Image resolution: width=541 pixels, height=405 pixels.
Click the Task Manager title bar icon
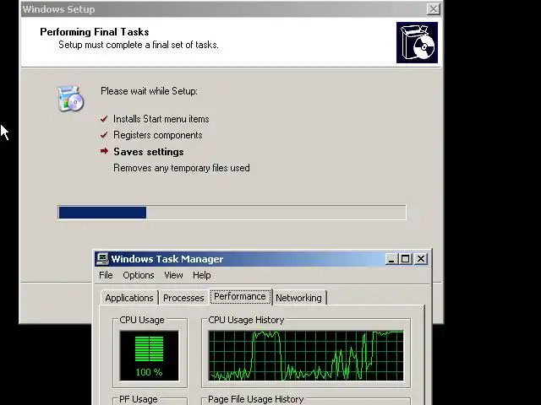point(102,259)
